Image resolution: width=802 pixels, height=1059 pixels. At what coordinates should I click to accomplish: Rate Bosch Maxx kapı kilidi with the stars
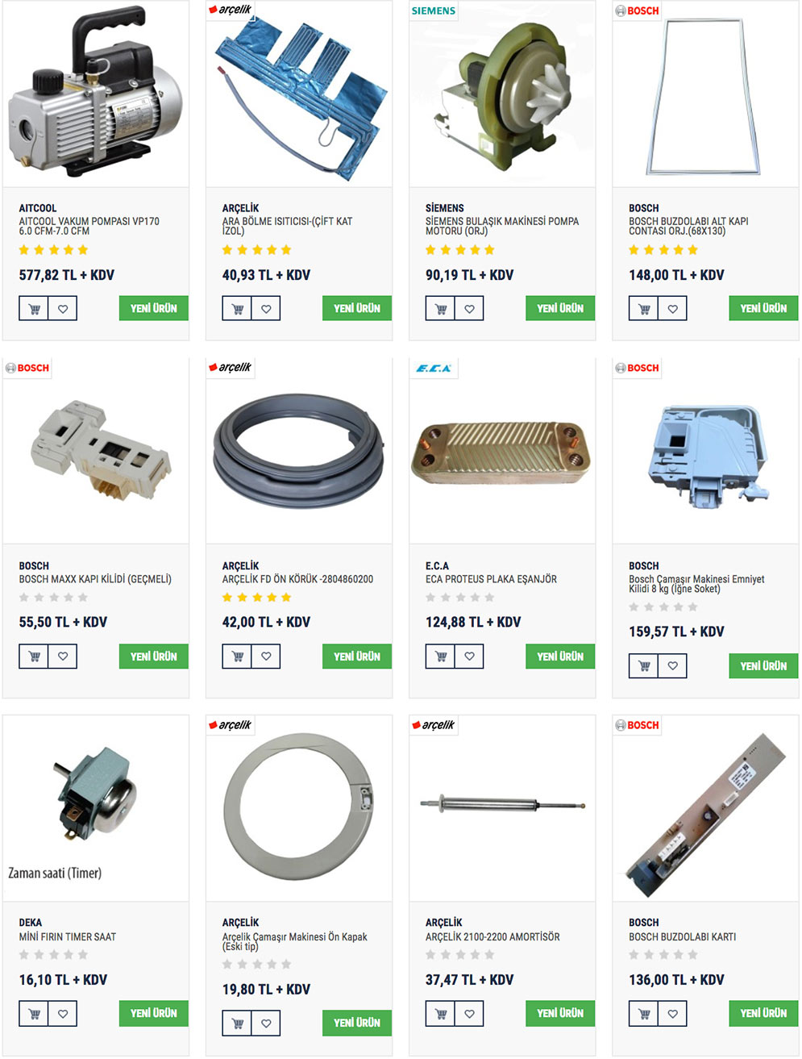[53, 598]
